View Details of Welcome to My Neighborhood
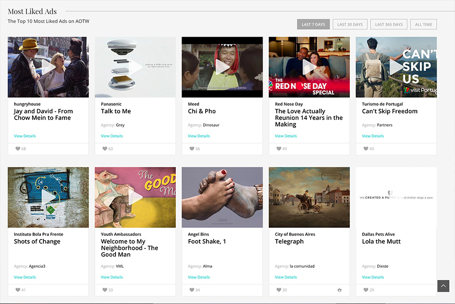The height and width of the screenshot is (304, 455). (112, 277)
